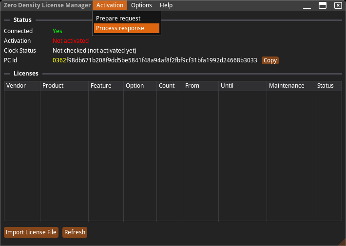Screen dimensions: 346x246
Task: Open the Options menu
Action: [141, 5]
